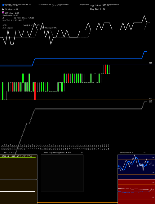155x204 pixels.
Task: Click the 'CL: 2.10' closing price label
Action: tap(56, 6)
